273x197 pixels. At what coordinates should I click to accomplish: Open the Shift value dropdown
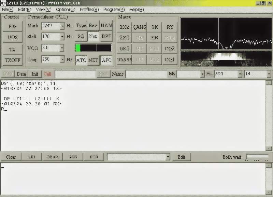[x=62, y=37]
